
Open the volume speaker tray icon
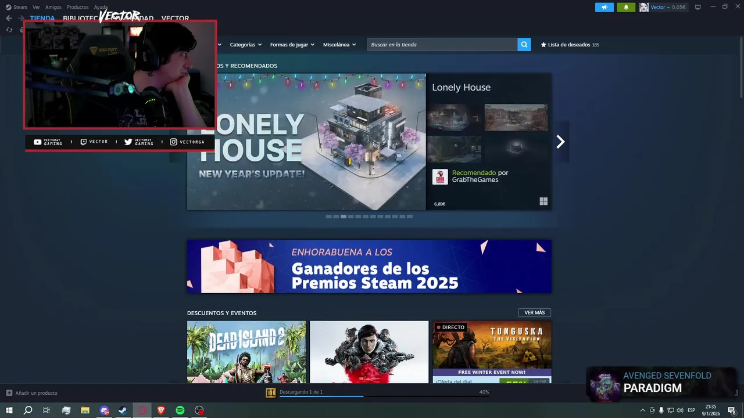tap(679, 410)
